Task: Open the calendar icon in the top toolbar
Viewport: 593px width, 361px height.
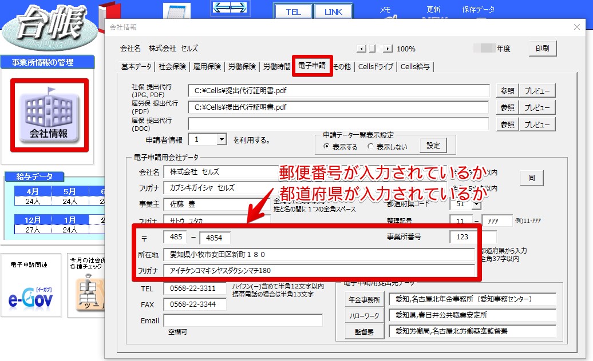Action: (177, 10)
